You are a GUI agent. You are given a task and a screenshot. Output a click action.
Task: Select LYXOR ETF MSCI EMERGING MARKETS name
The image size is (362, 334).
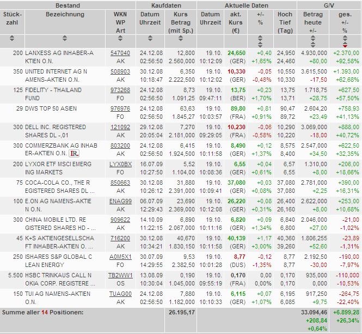pyautogui.click(x=58, y=168)
